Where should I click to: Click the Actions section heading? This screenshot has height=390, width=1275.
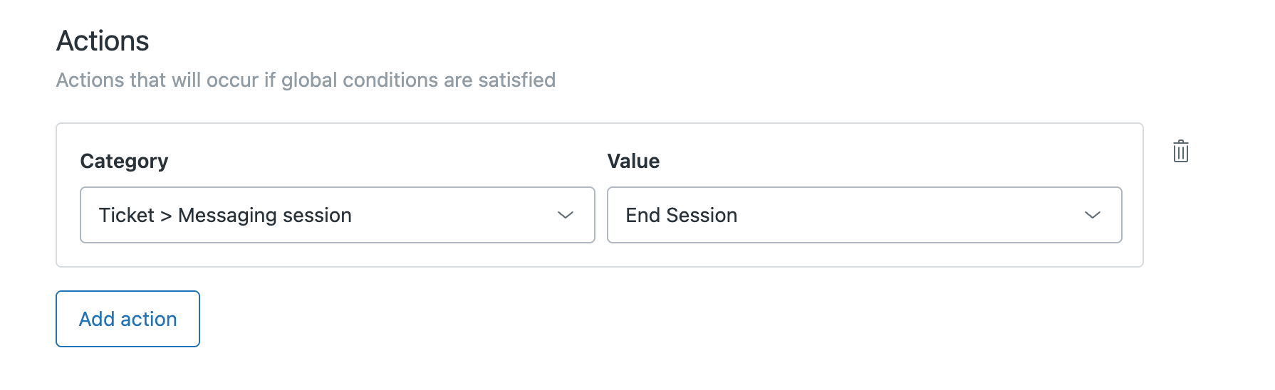[103, 41]
